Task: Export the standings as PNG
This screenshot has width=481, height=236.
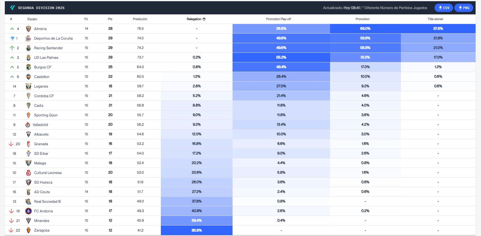Action: point(464,8)
